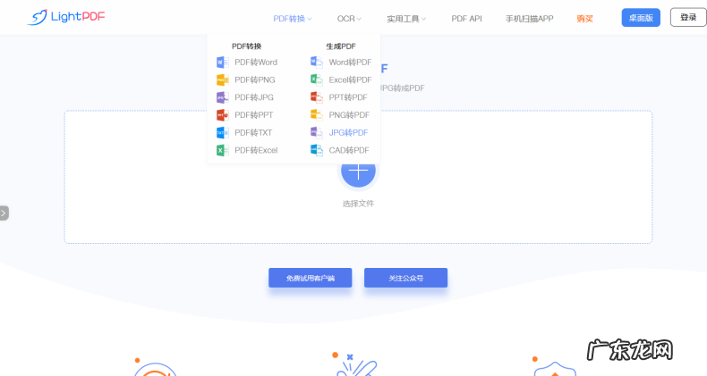
Task: Click the blue plus upload circle
Action: [x=358, y=172]
